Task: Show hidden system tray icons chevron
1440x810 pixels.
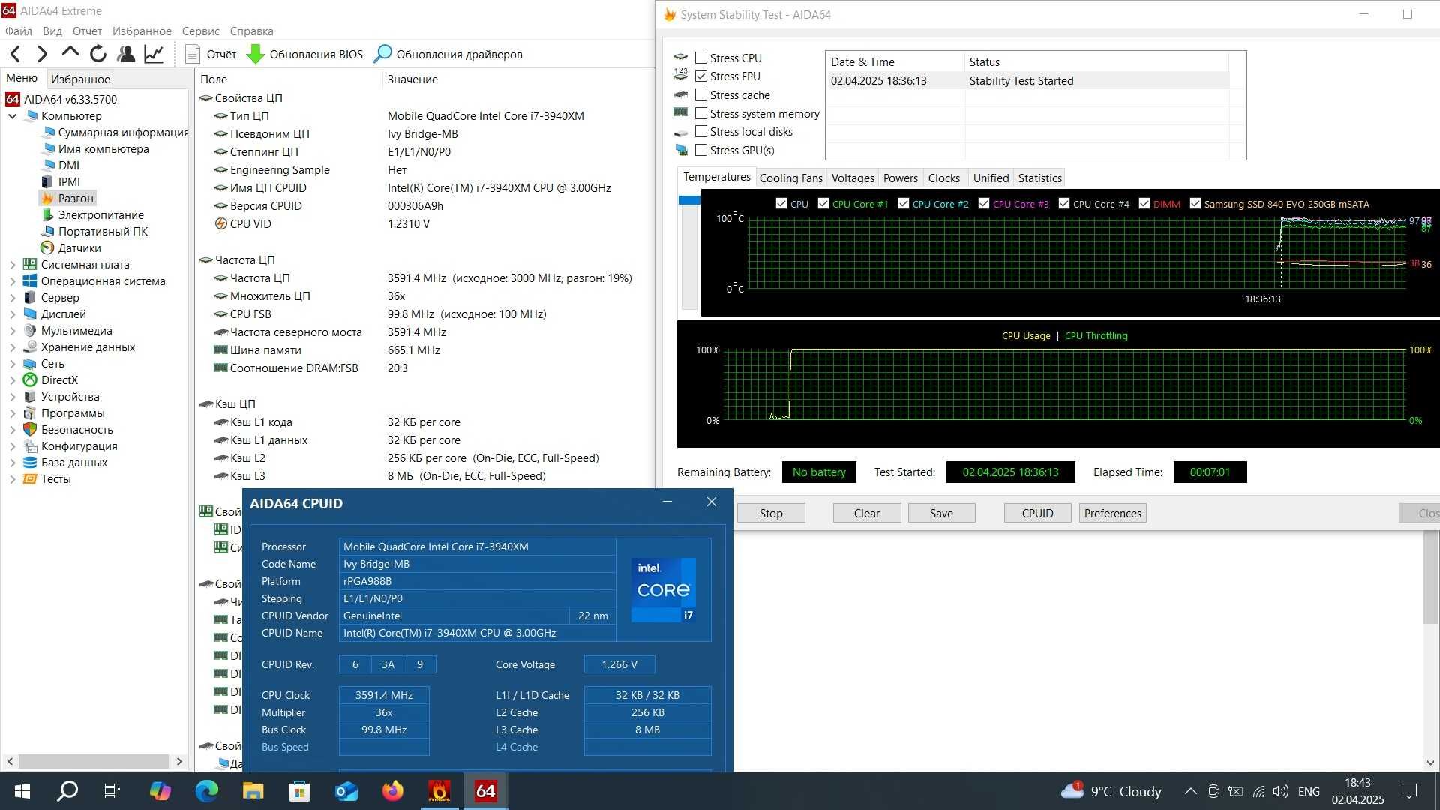Action: pos(1190,791)
